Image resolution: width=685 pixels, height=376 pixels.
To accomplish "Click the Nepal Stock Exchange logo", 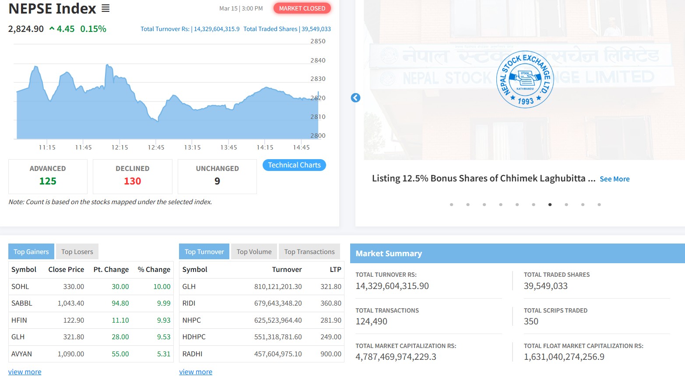I will point(525,80).
